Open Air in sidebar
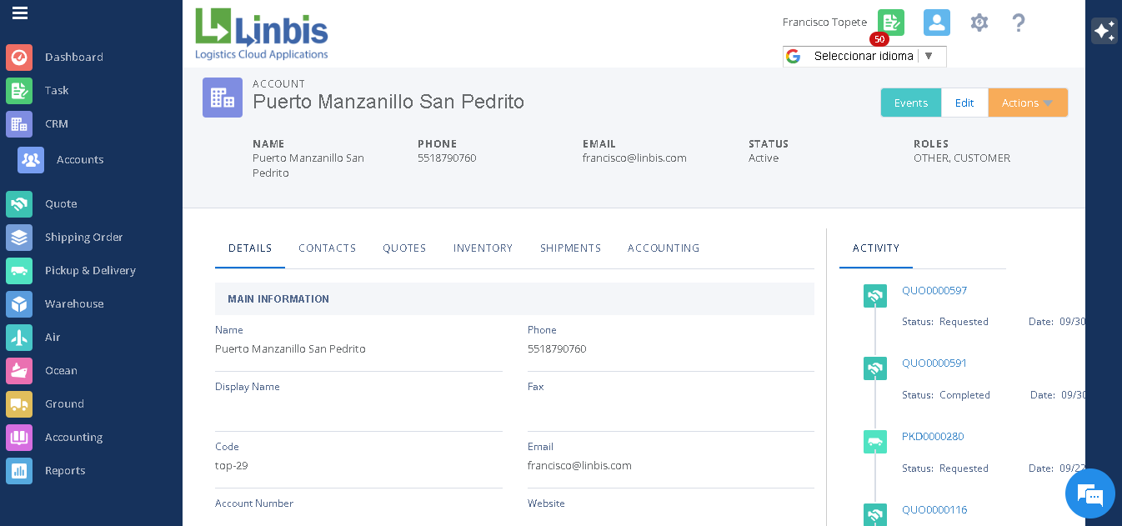 [x=53, y=338]
